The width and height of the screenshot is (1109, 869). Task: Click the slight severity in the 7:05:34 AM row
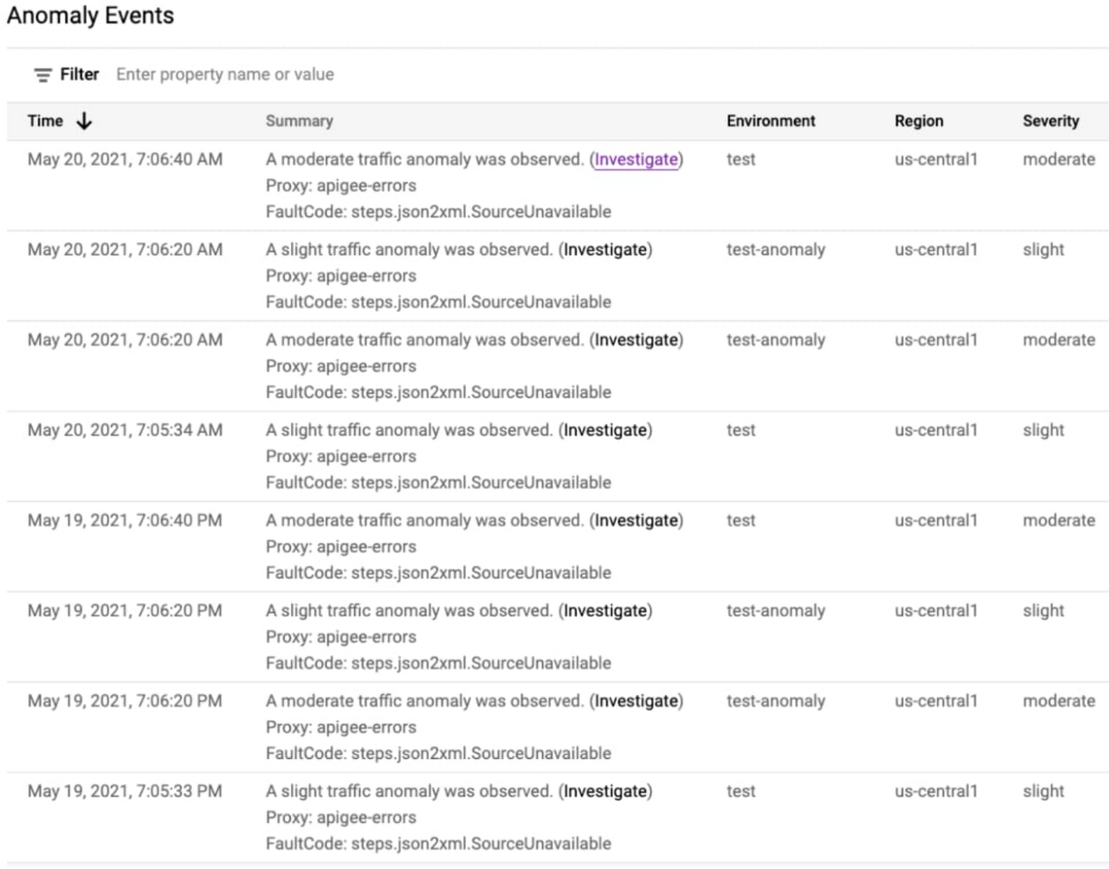click(1043, 431)
